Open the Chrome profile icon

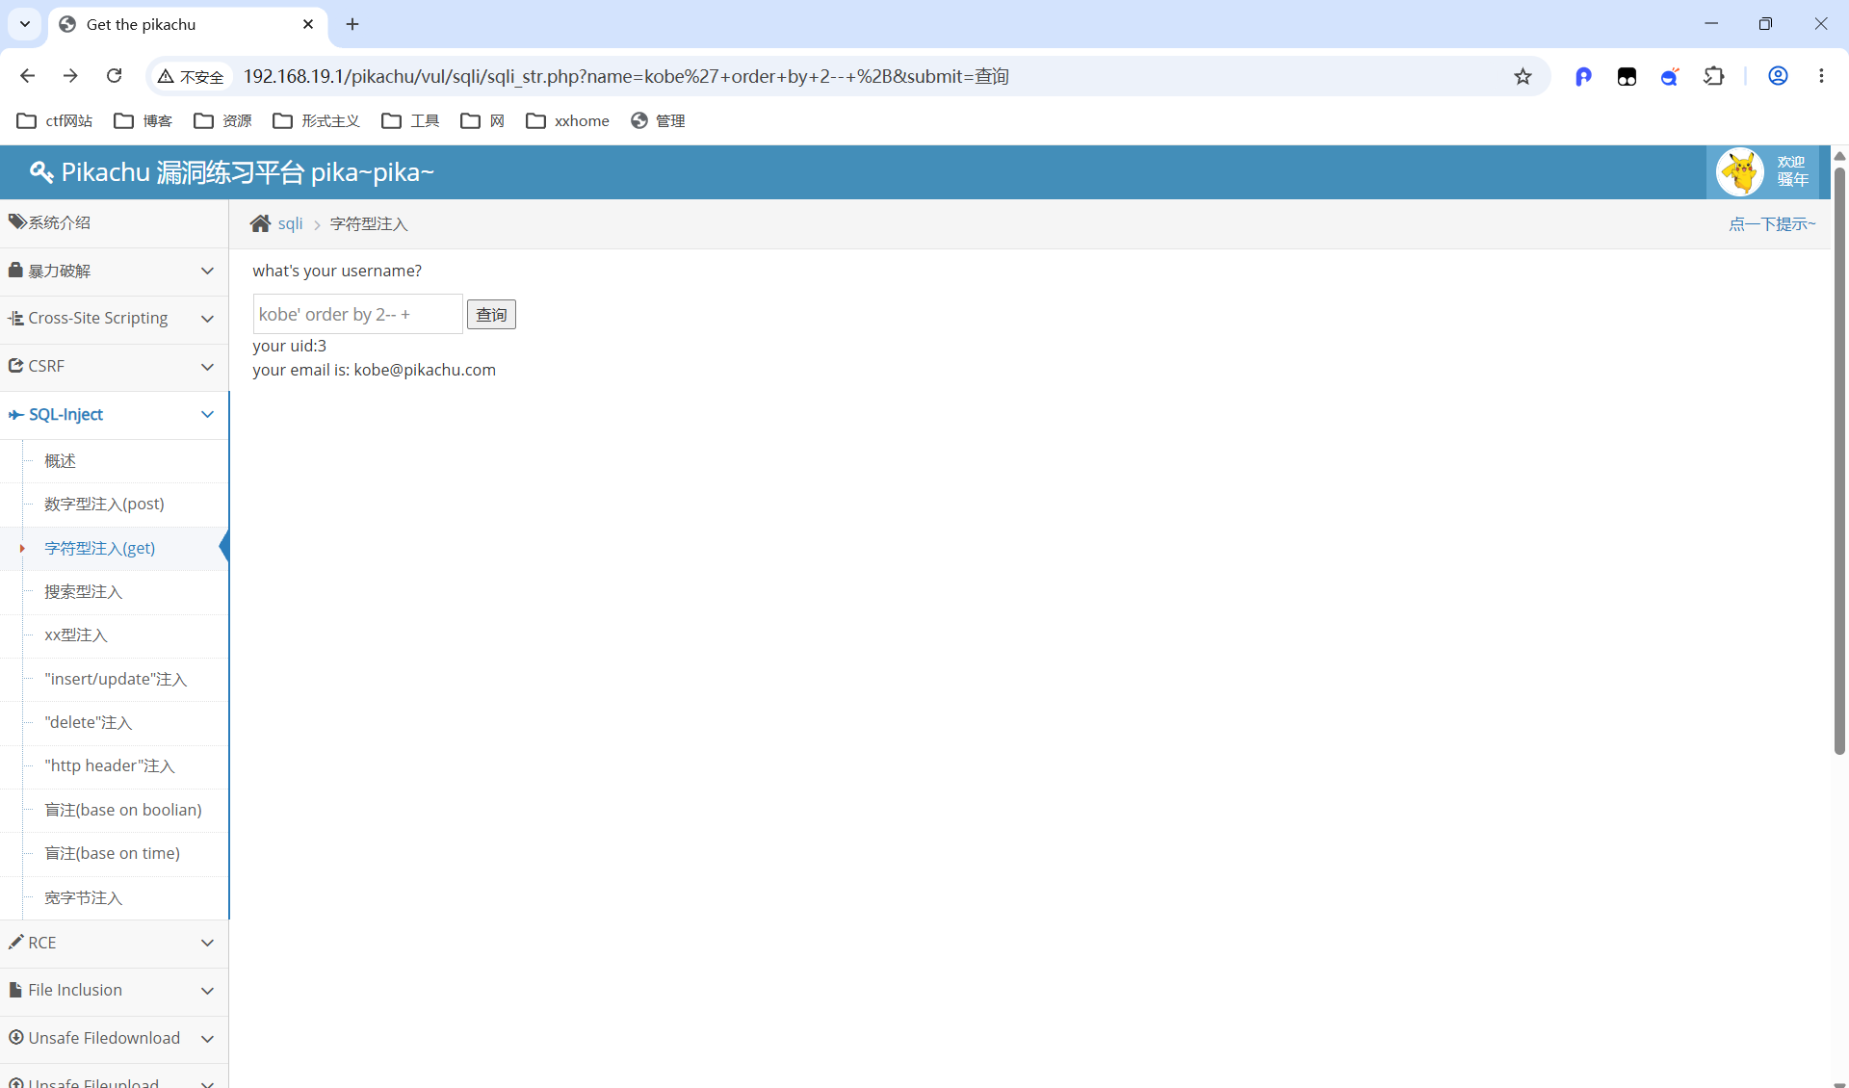click(x=1778, y=76)
